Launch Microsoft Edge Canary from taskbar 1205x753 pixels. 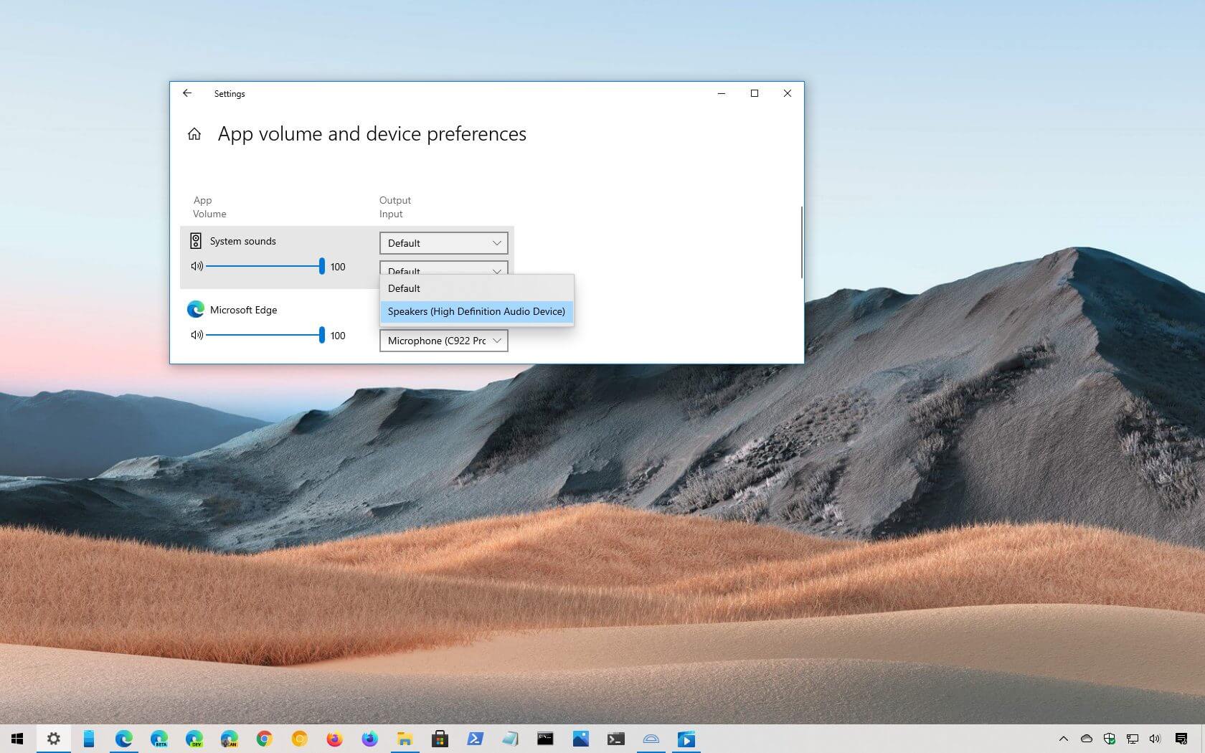tap(230, 739)
